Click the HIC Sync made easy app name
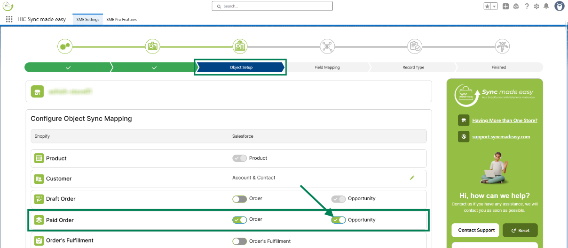This screenshot has height=248, width=568. [x=42, y=19]
